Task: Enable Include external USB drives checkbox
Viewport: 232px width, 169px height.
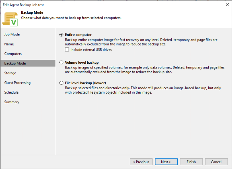Action: click(x=67, y=50)
